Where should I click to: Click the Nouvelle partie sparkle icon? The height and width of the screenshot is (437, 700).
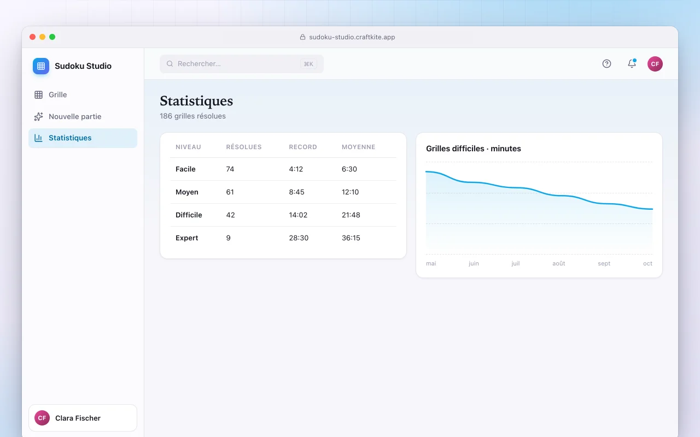(x=38, y=116)
